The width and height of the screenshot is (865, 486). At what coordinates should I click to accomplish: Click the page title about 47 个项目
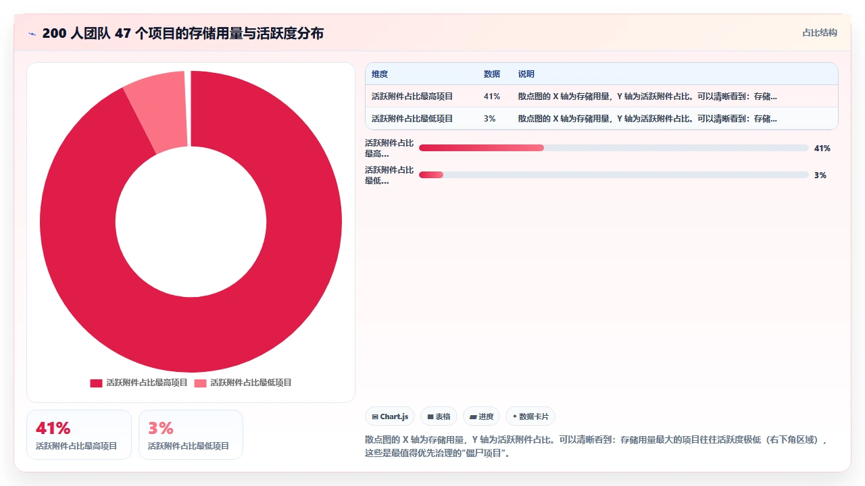[182, 33]
